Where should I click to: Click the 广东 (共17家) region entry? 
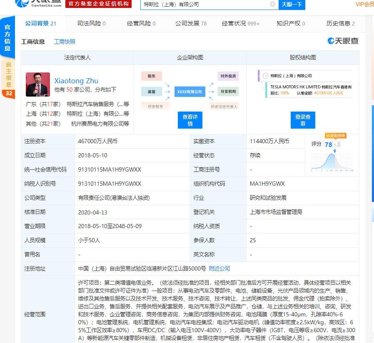click(43, 104)
